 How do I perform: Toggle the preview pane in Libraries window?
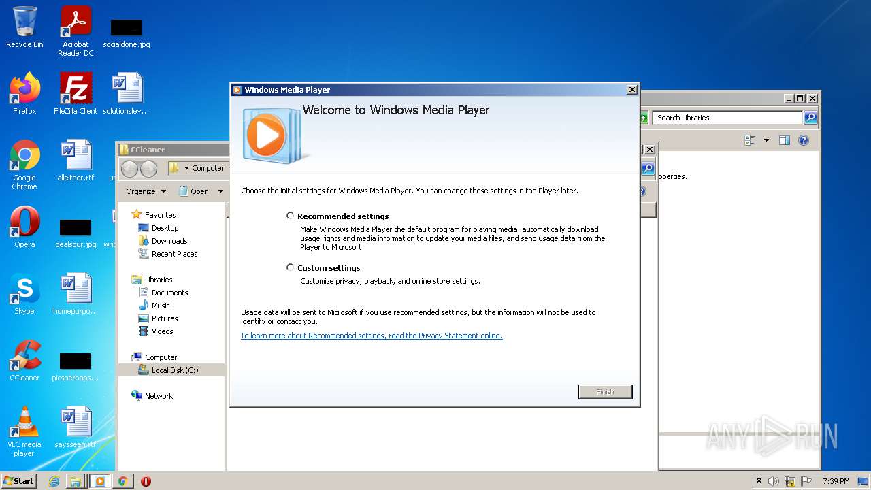[x=784, y=140]
